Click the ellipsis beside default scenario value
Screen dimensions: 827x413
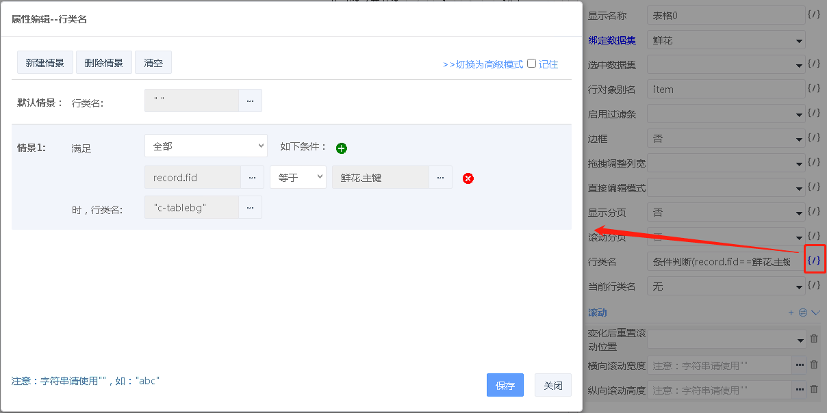pos(250,101)
